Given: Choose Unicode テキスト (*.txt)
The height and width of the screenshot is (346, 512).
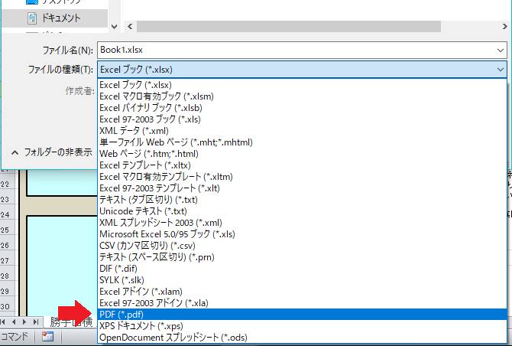Looking at the screenshot, I should pos(302,211).
